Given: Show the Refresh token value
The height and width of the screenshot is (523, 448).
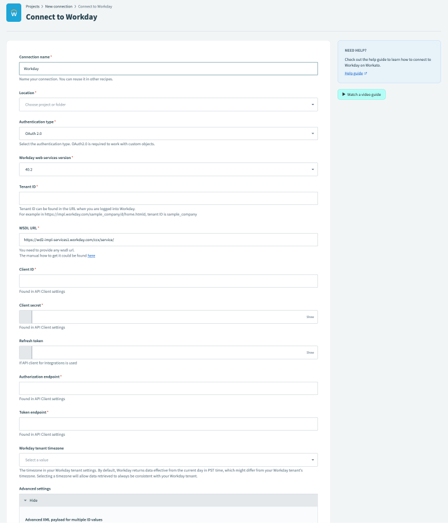Looking at the screenshot, I should click(310, 352).
